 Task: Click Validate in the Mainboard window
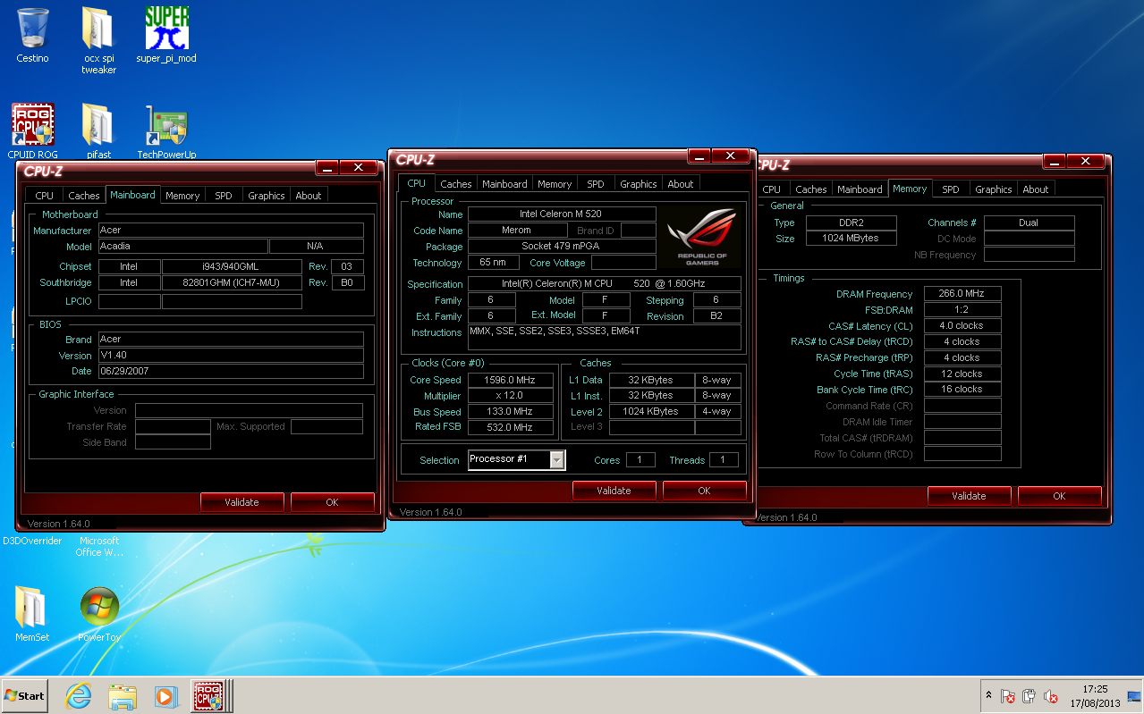[242, 502]
